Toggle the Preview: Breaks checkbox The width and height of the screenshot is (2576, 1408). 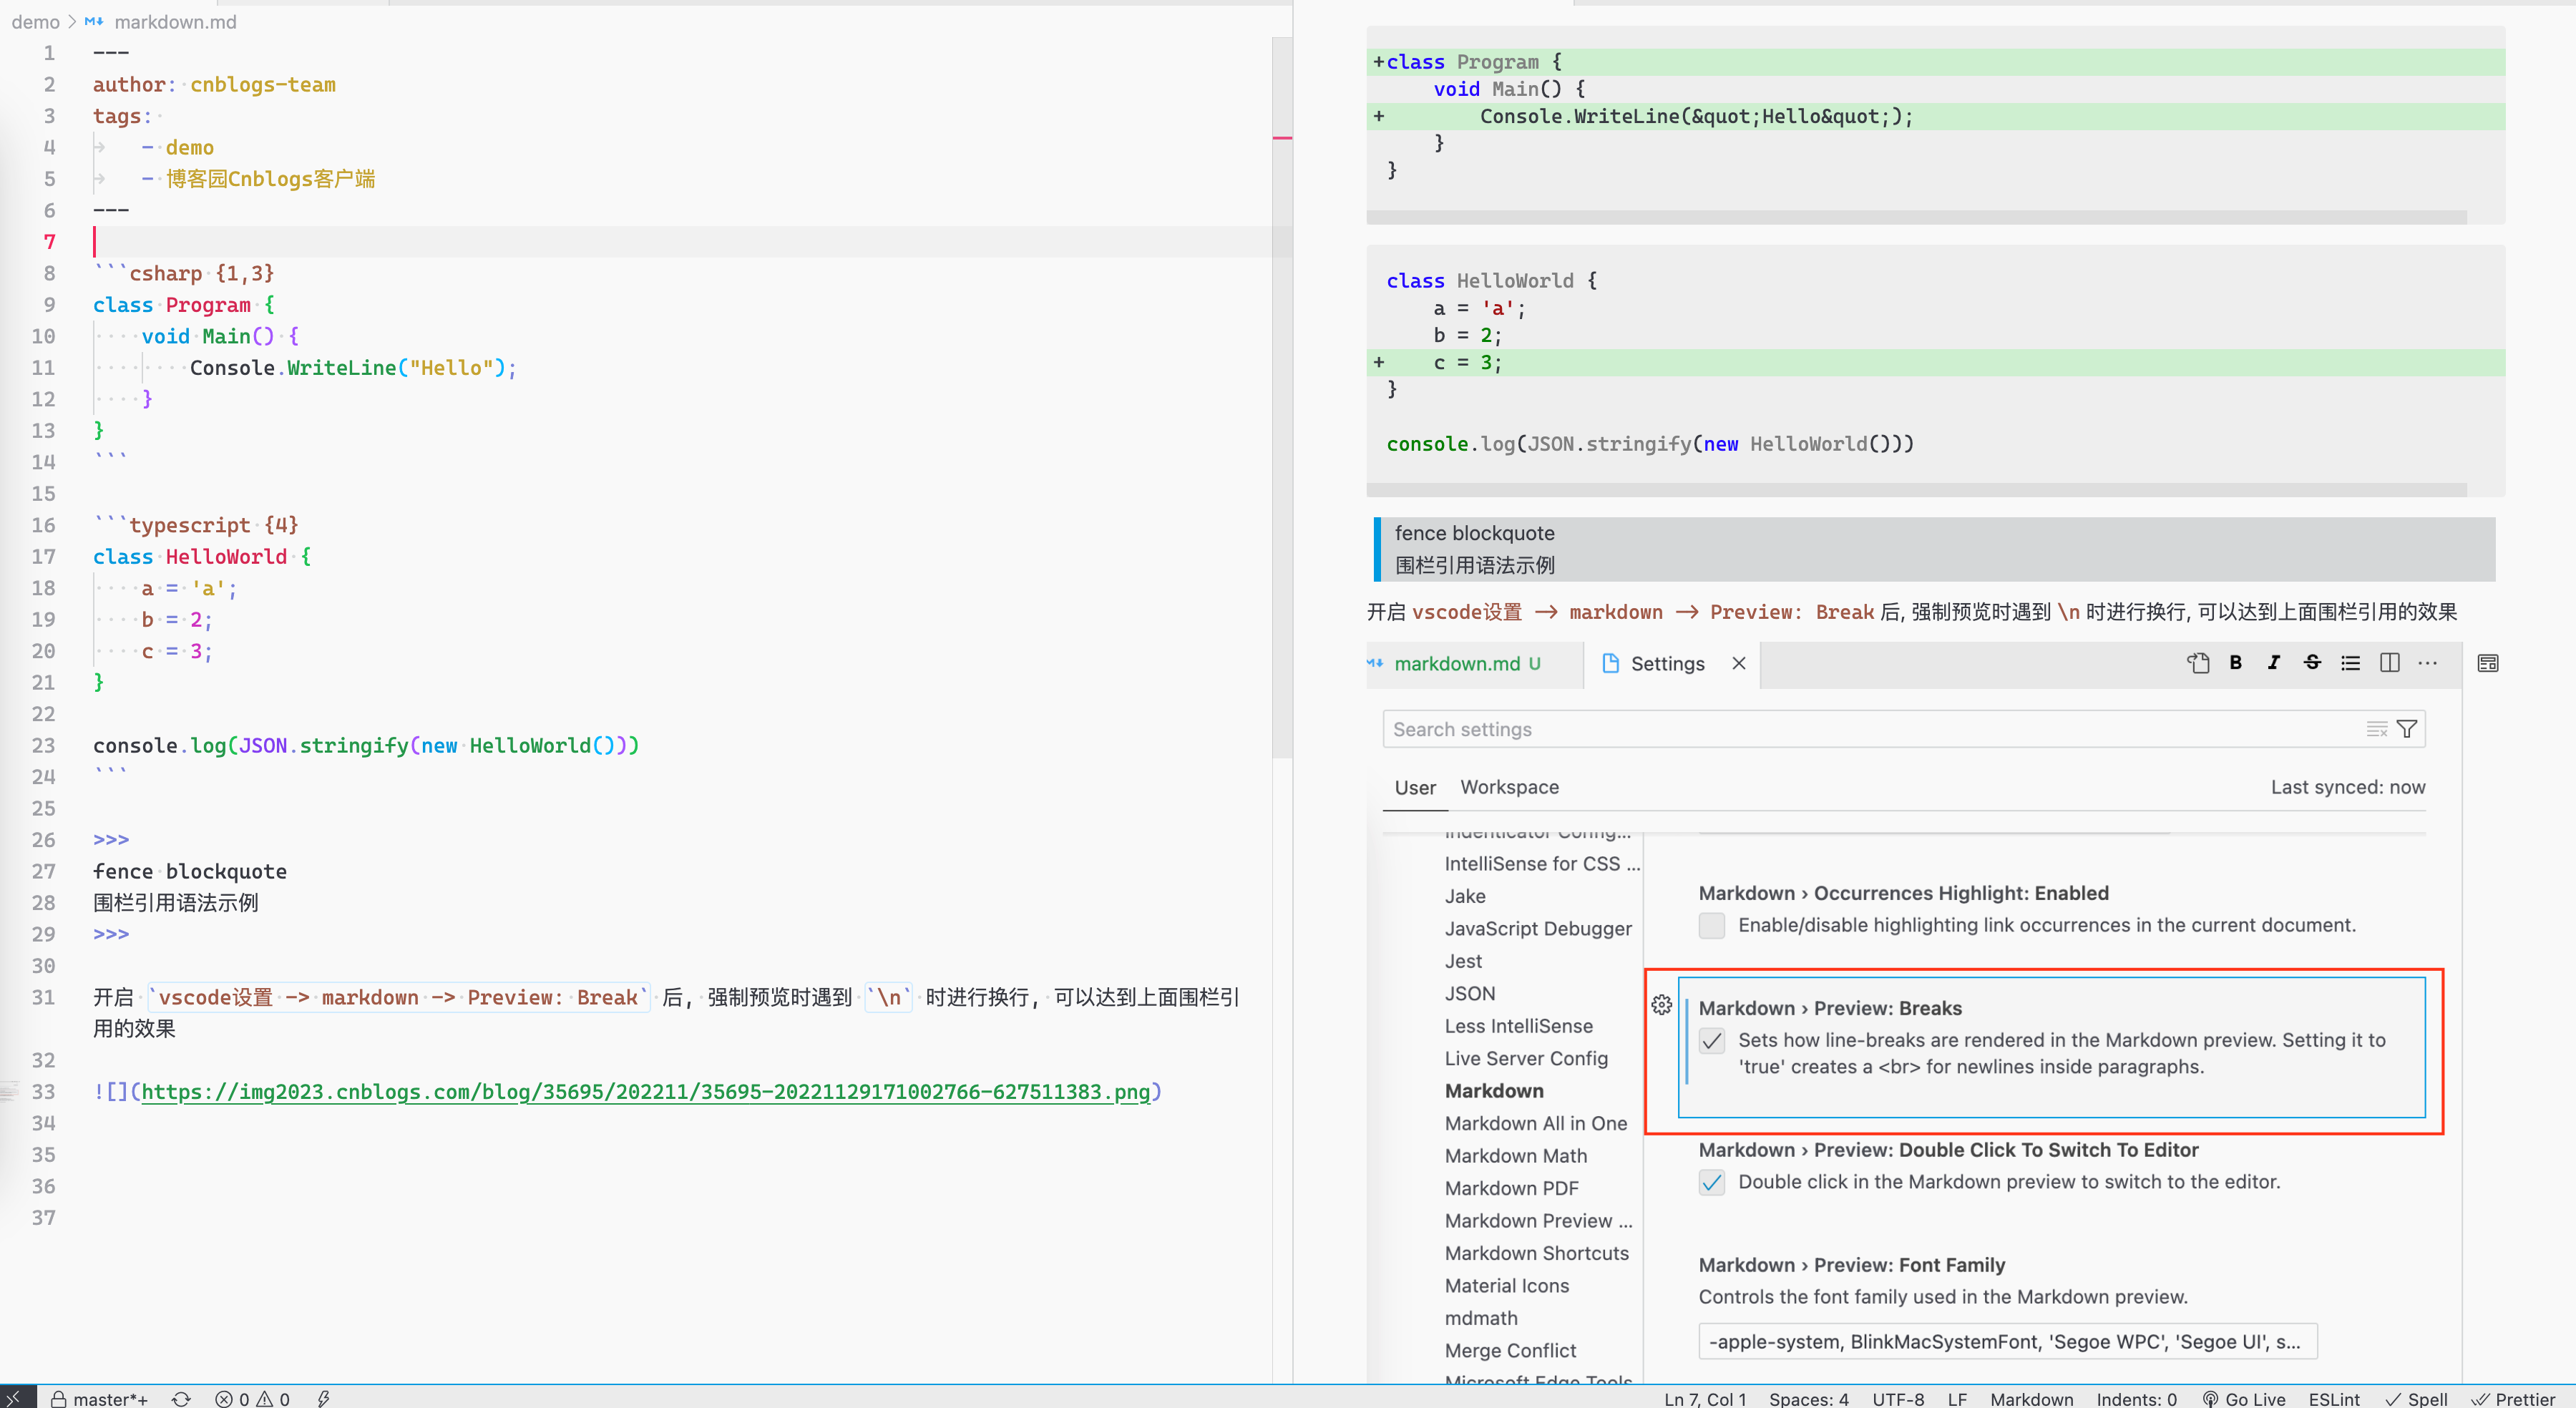[1712, 1041]
